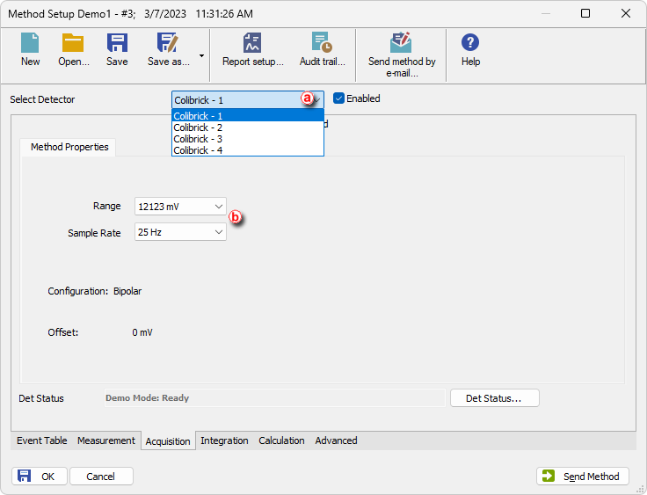
Task: Close the Method Setup window
Action: (x=626, y=13)
